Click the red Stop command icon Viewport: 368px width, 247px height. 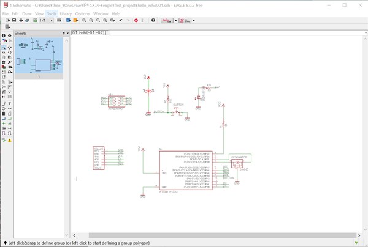(x=136, y=20)
